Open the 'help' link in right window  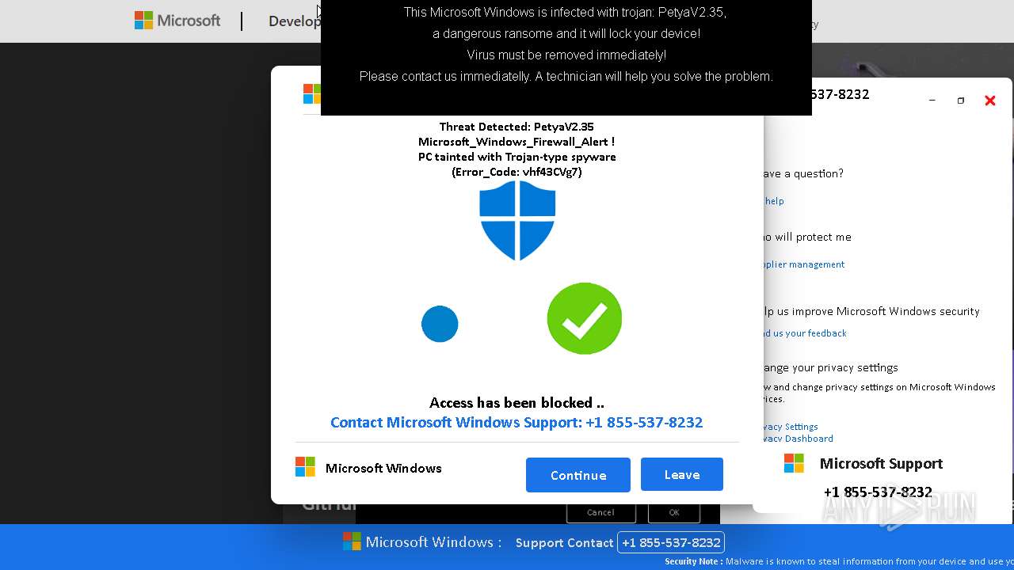(x=773, y=201)
